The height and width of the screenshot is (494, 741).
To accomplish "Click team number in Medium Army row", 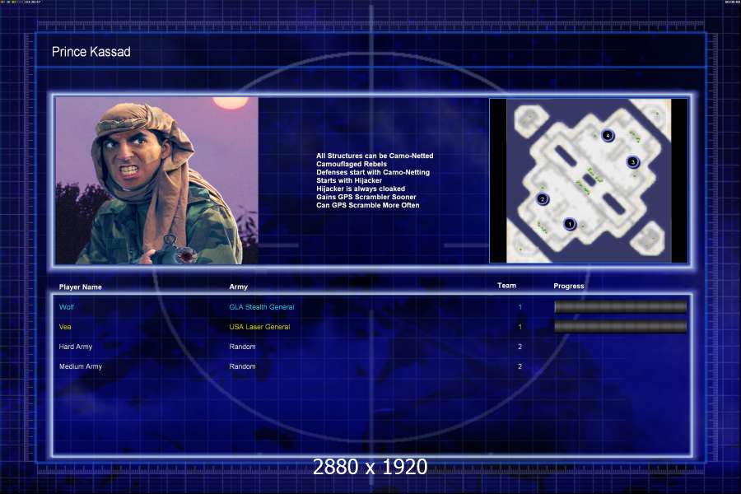I will coord(520,366).
